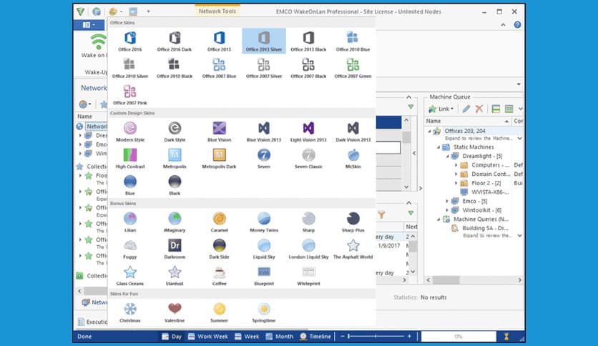Switch to Work Week view
Image resolution: width=598 pixels, height=346 pixels.
pos(208,337)
